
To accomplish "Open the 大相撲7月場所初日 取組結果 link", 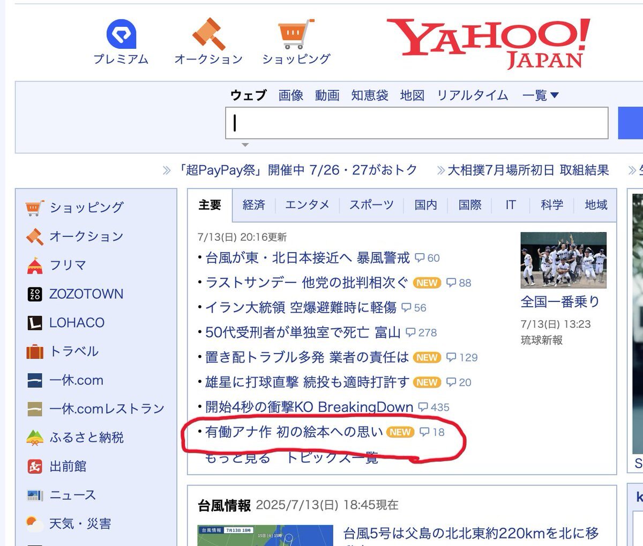I will [x=528, y=171].
